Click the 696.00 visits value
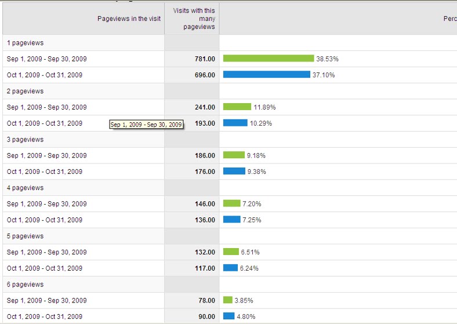This screenshot has width=457, height=324. pos(205,75)
